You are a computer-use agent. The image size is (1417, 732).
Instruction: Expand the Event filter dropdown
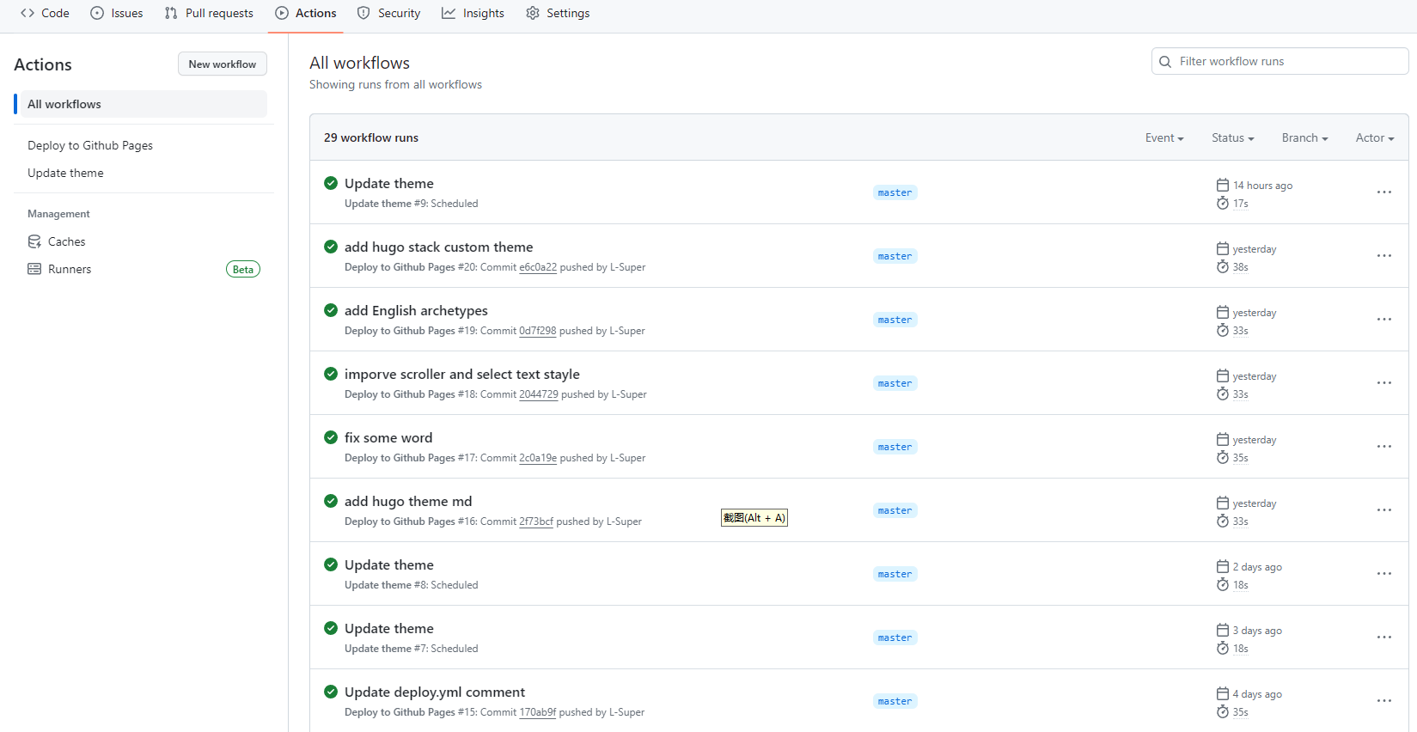(x=1164, y=137)
